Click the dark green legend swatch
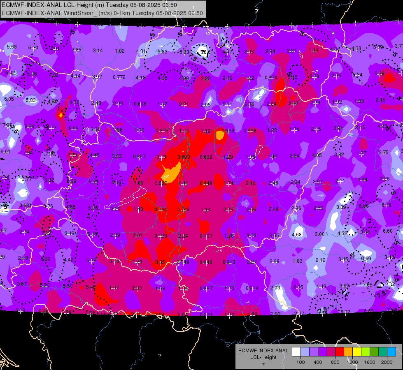The height and width of the screenshot is (370, 403). [x=374, y=351]
